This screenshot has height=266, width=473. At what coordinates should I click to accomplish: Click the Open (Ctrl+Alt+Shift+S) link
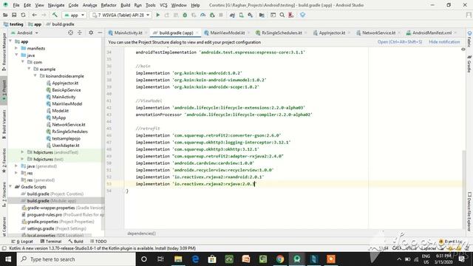coord(400,42)
